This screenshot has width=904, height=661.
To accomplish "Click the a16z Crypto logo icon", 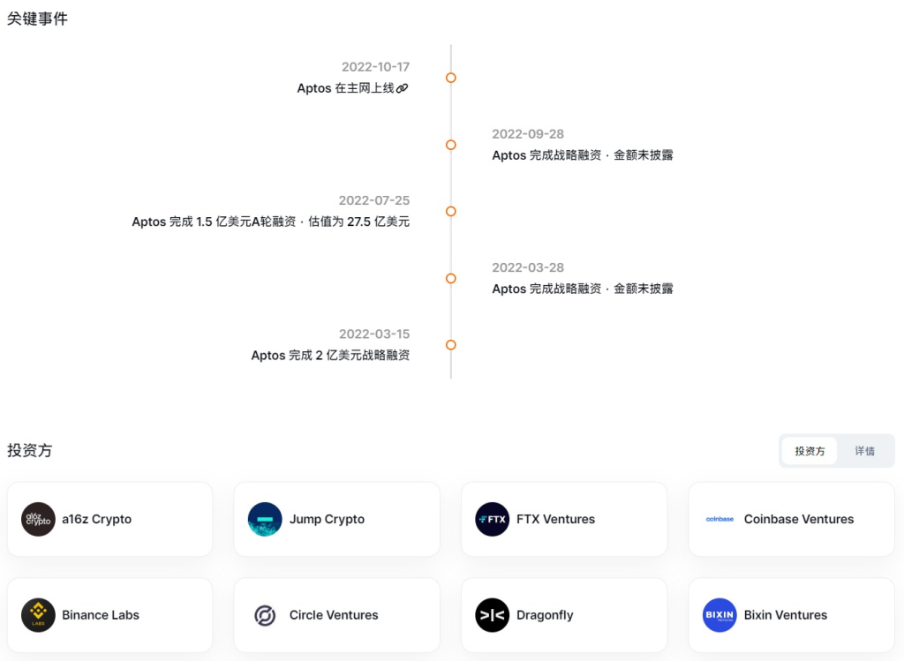I will (38, 519).
